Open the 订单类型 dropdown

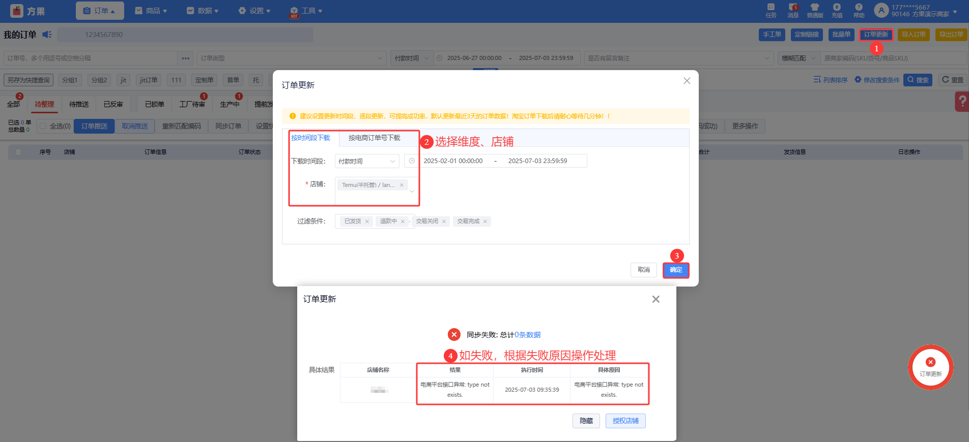[292, 58]
